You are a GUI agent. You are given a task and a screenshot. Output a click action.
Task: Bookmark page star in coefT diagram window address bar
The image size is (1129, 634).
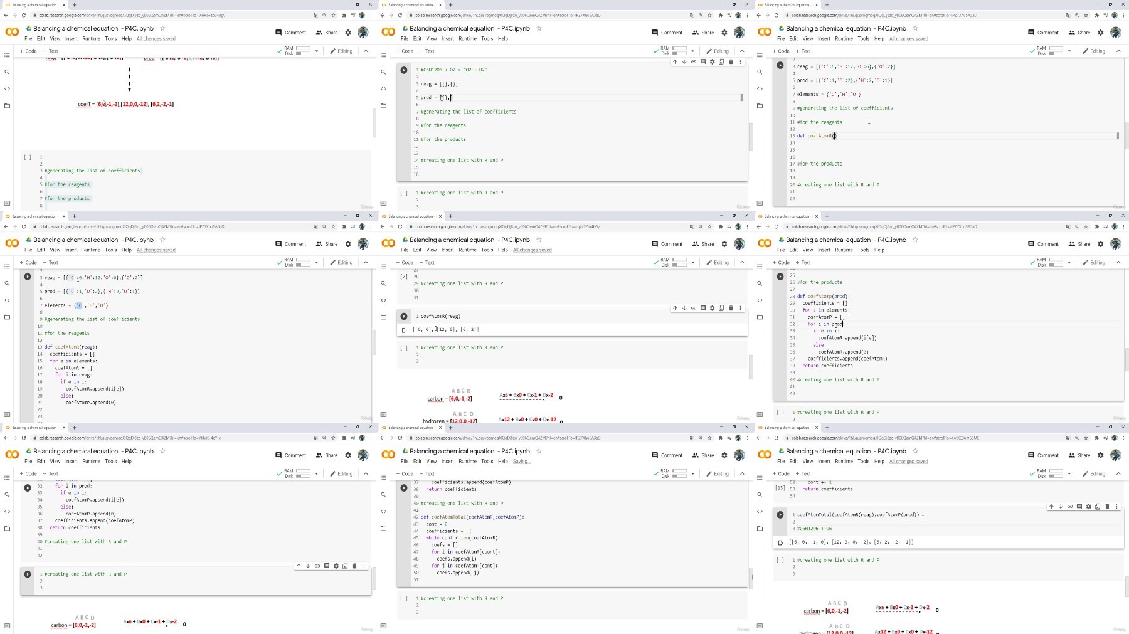(x=334, y=15)
